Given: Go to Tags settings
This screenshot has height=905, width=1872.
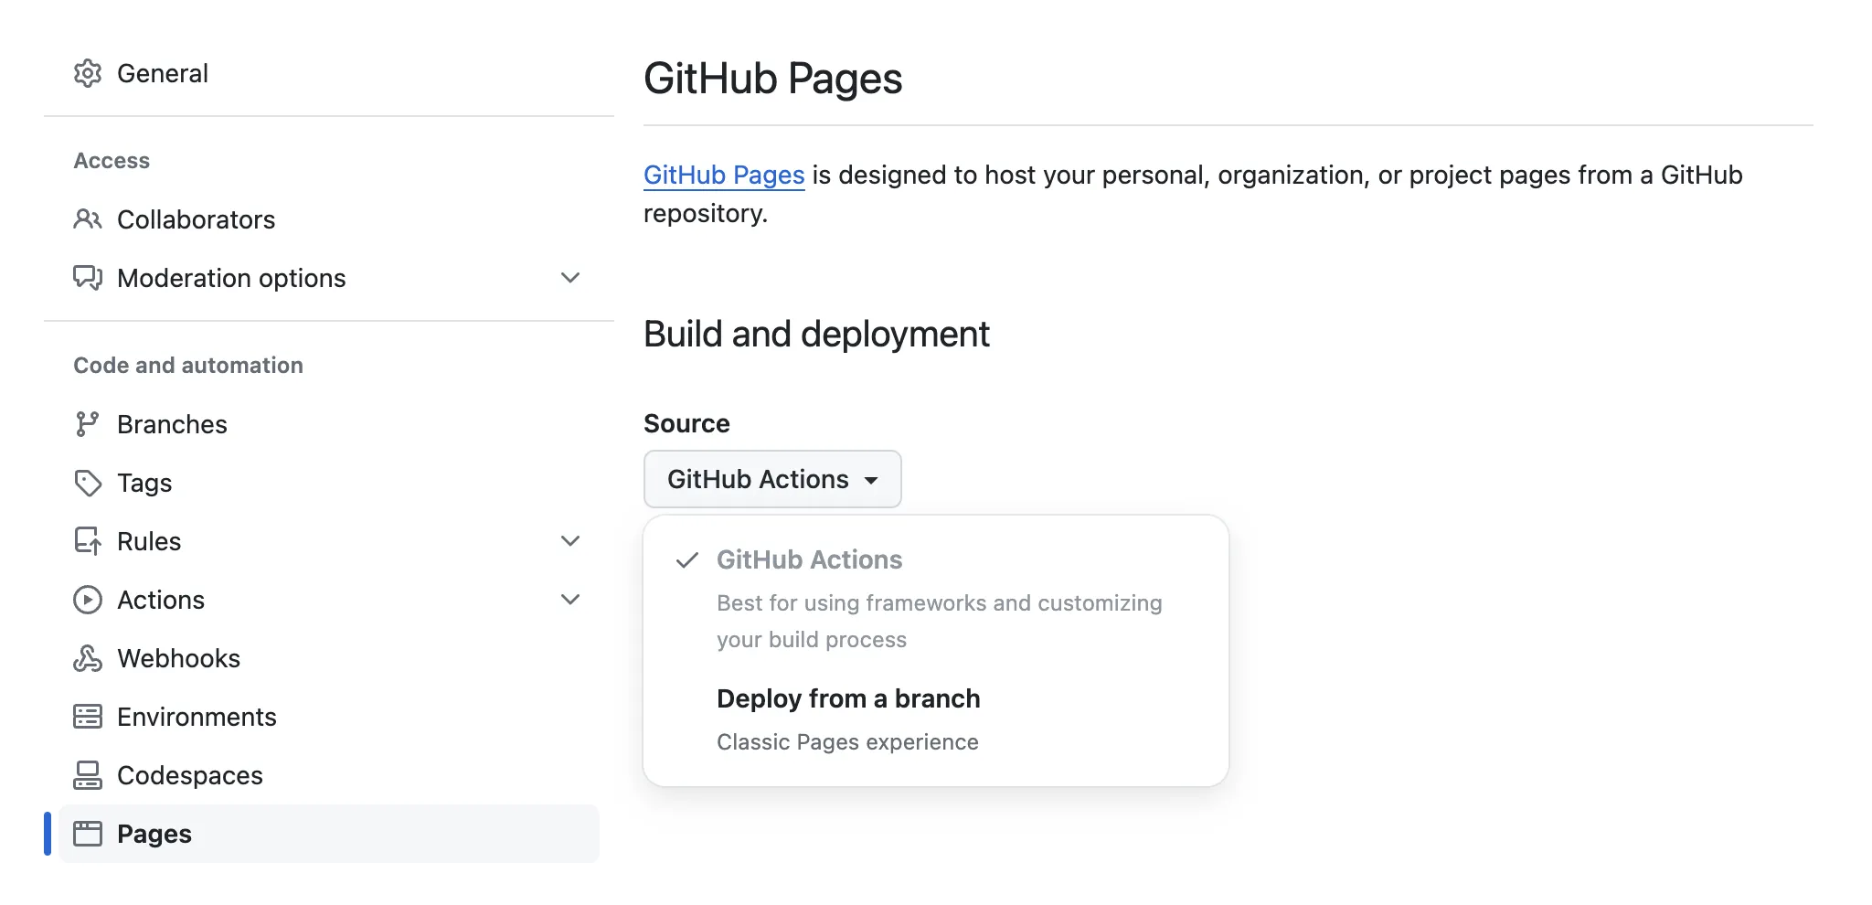Looking at the screenshot, I should click(329, 483).
